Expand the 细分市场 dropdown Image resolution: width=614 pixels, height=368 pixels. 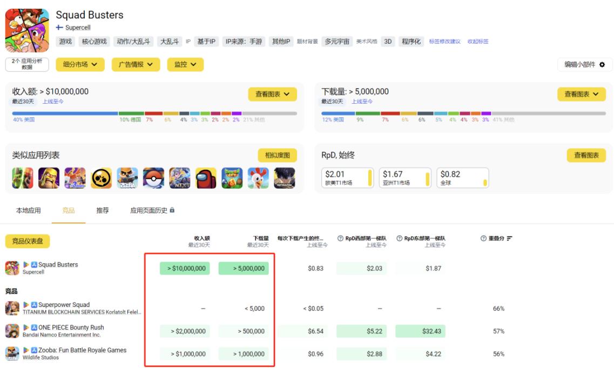[x=80, y=65]
